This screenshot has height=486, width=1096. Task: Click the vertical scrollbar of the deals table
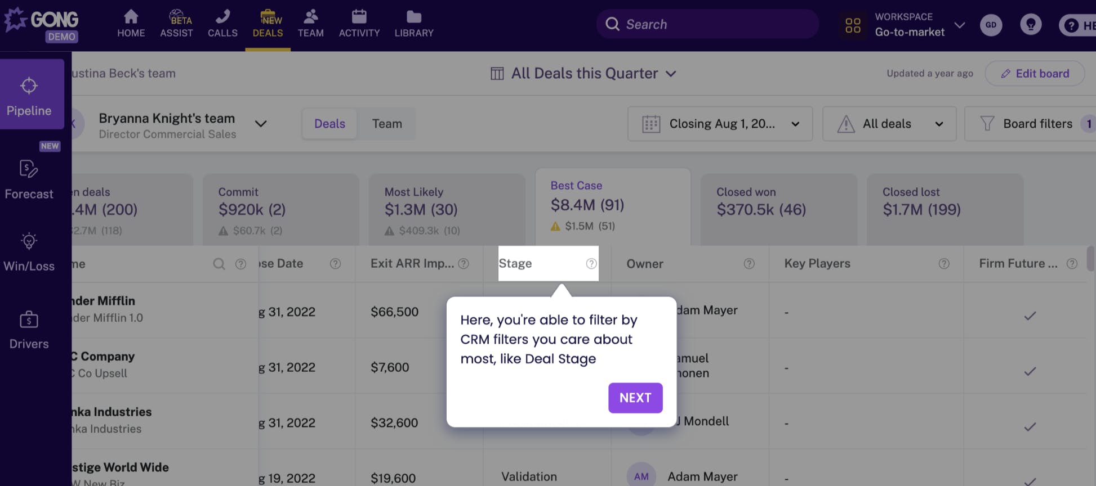[1091, 259]
